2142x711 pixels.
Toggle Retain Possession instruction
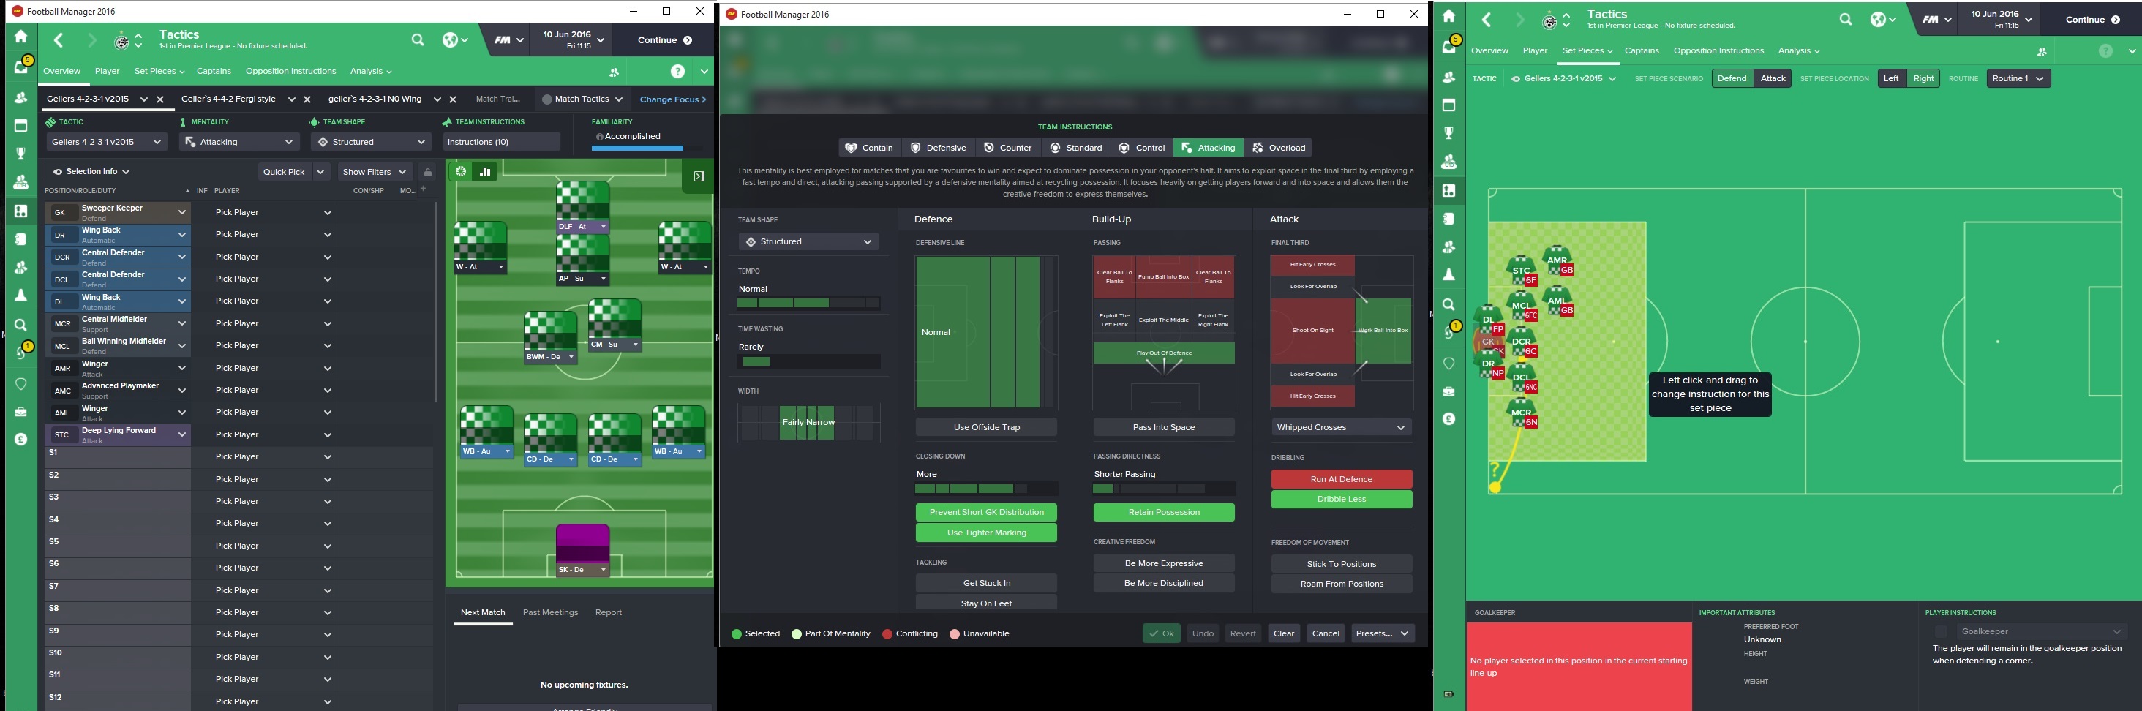[x=1164, y=512]
